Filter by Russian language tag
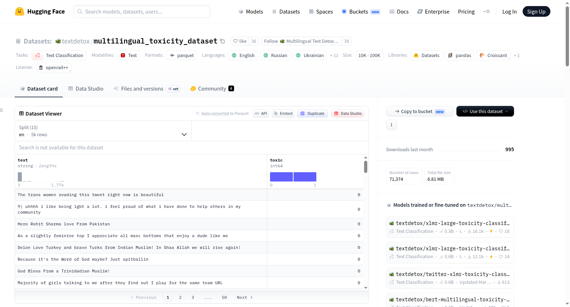 tap(275, 55)
